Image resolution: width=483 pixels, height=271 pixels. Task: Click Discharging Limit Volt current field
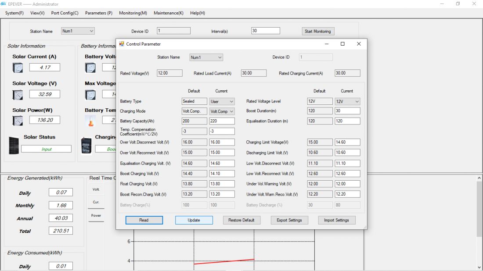tap(347, 153)
